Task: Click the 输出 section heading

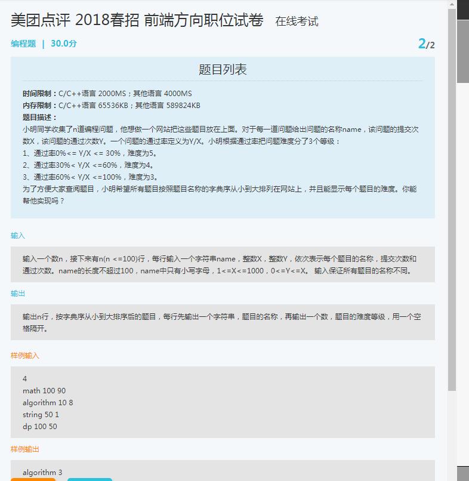Action: (18, 294)
